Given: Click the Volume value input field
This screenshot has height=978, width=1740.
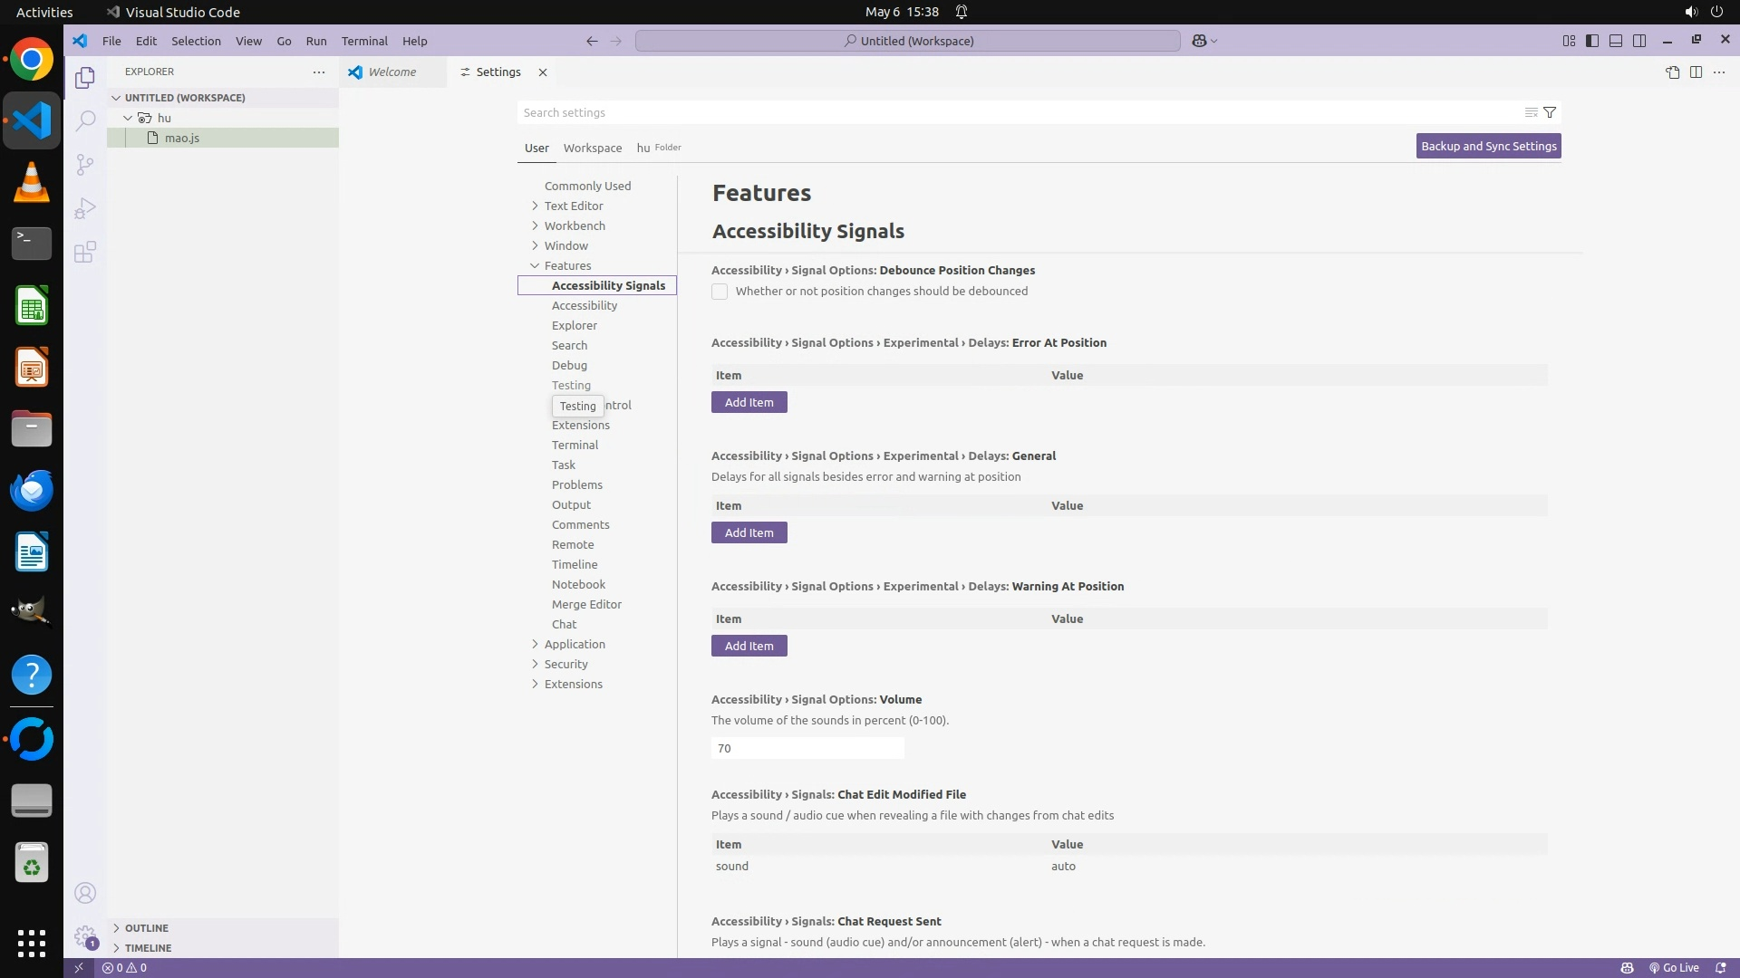Looking at the screenshot, I should coord(807,748).
